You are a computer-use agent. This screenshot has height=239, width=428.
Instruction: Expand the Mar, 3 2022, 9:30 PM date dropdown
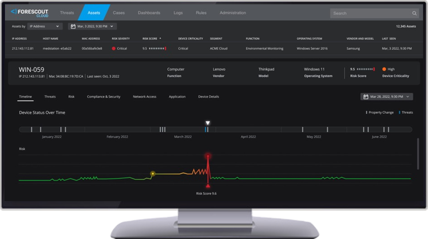[x=92, y=26]
